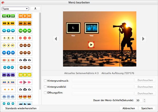Select the green square button style

[x=9, y=16]
